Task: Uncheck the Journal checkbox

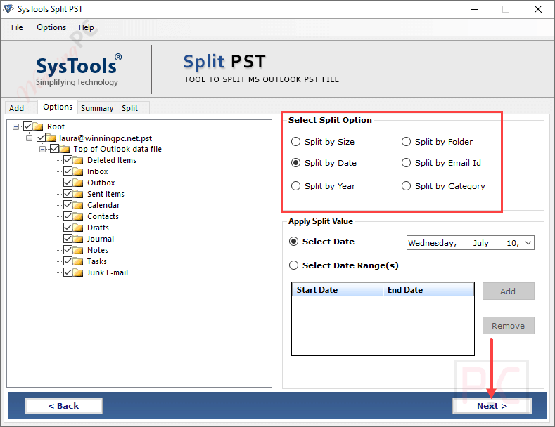Action: pos(68,239)
